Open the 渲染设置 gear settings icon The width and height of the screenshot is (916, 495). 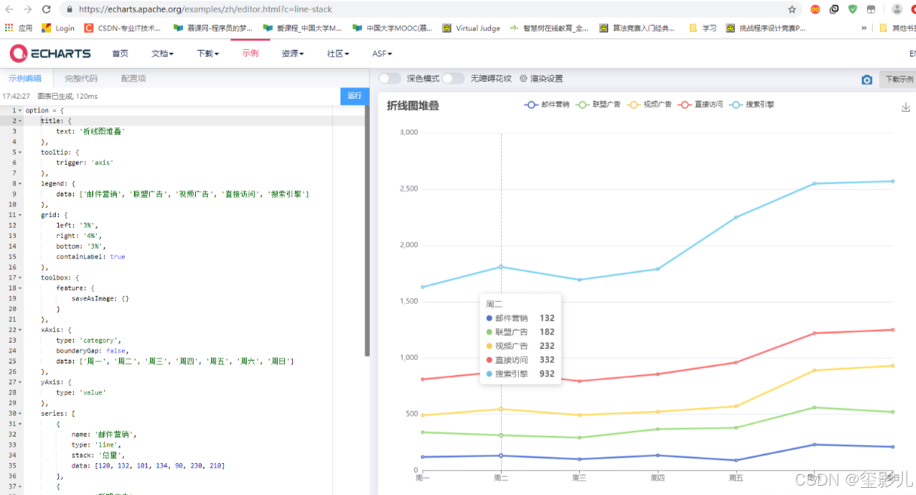point(522,80)
